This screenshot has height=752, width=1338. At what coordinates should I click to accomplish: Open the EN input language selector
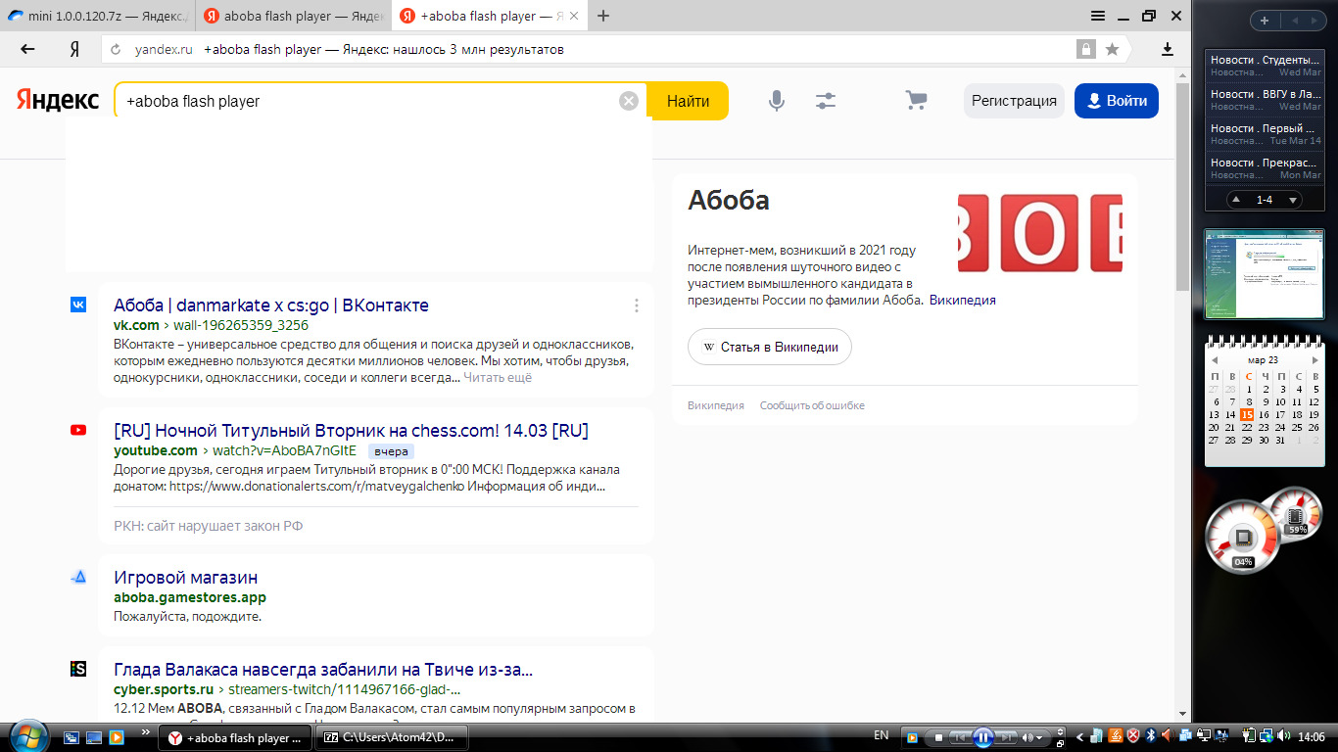[x=882, y=736]
